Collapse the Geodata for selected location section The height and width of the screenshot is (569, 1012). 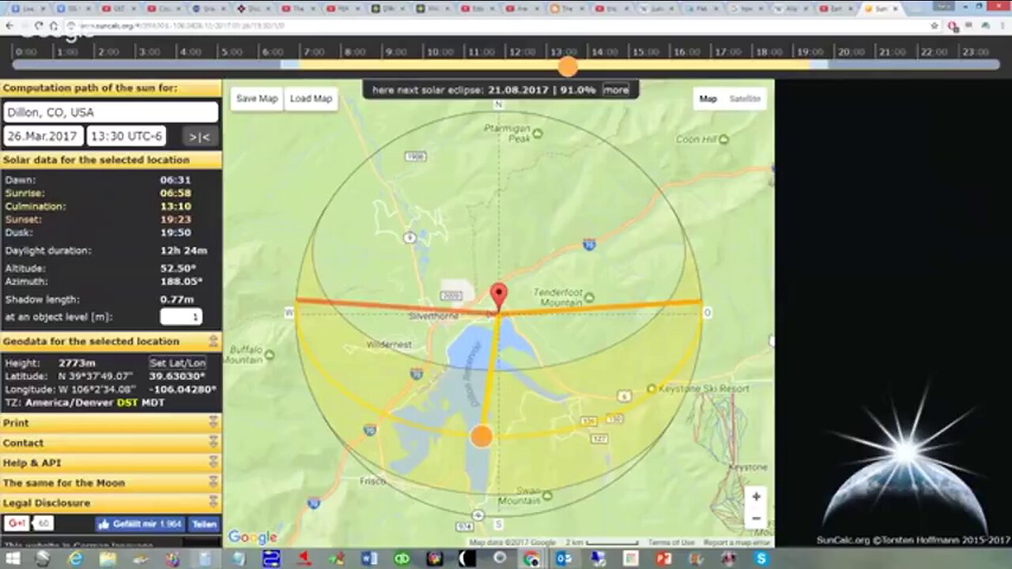[x=213, y=341]
